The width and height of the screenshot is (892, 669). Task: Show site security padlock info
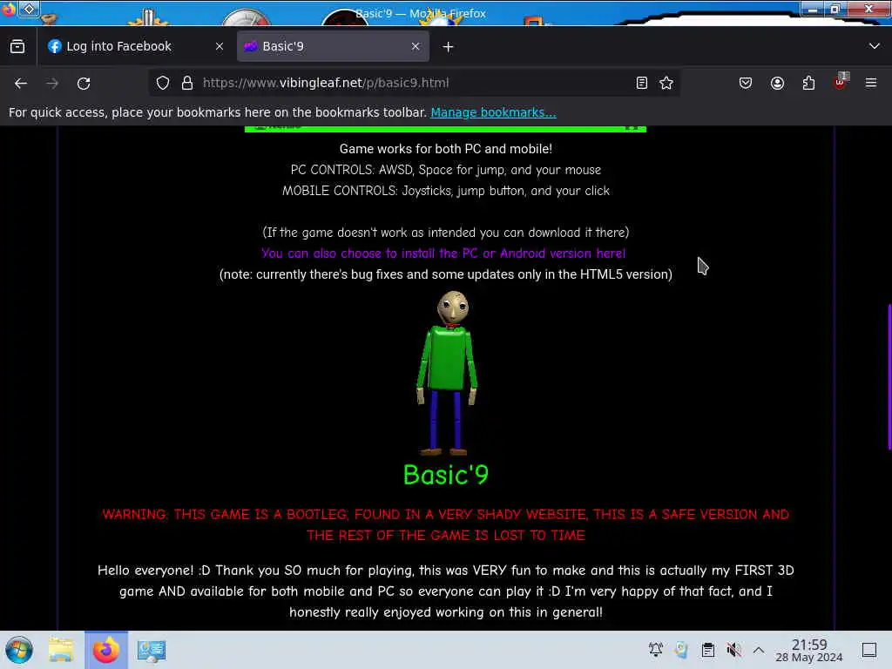(x=187, y=83)
